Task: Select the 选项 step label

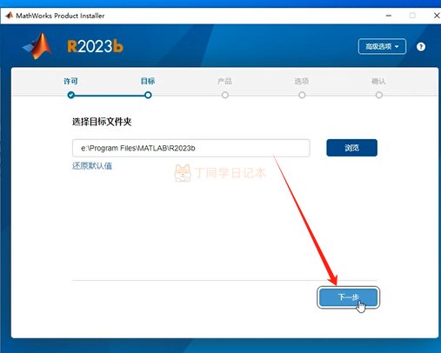Action: [302, 81]
